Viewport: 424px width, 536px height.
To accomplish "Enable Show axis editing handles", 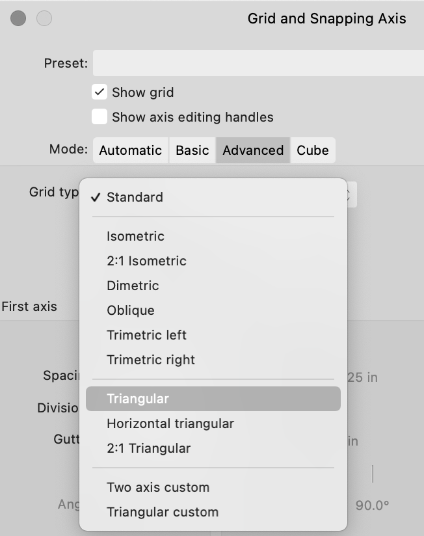I will coord(99,117).
